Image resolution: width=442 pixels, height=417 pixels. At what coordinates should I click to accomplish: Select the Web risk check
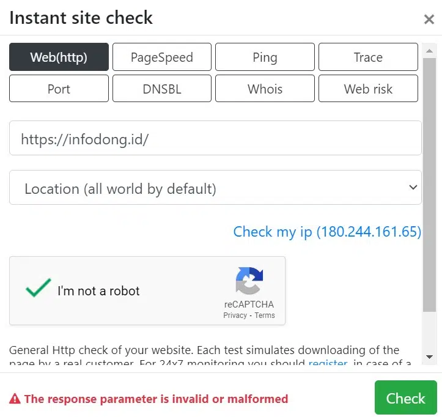tap(368, 89)
